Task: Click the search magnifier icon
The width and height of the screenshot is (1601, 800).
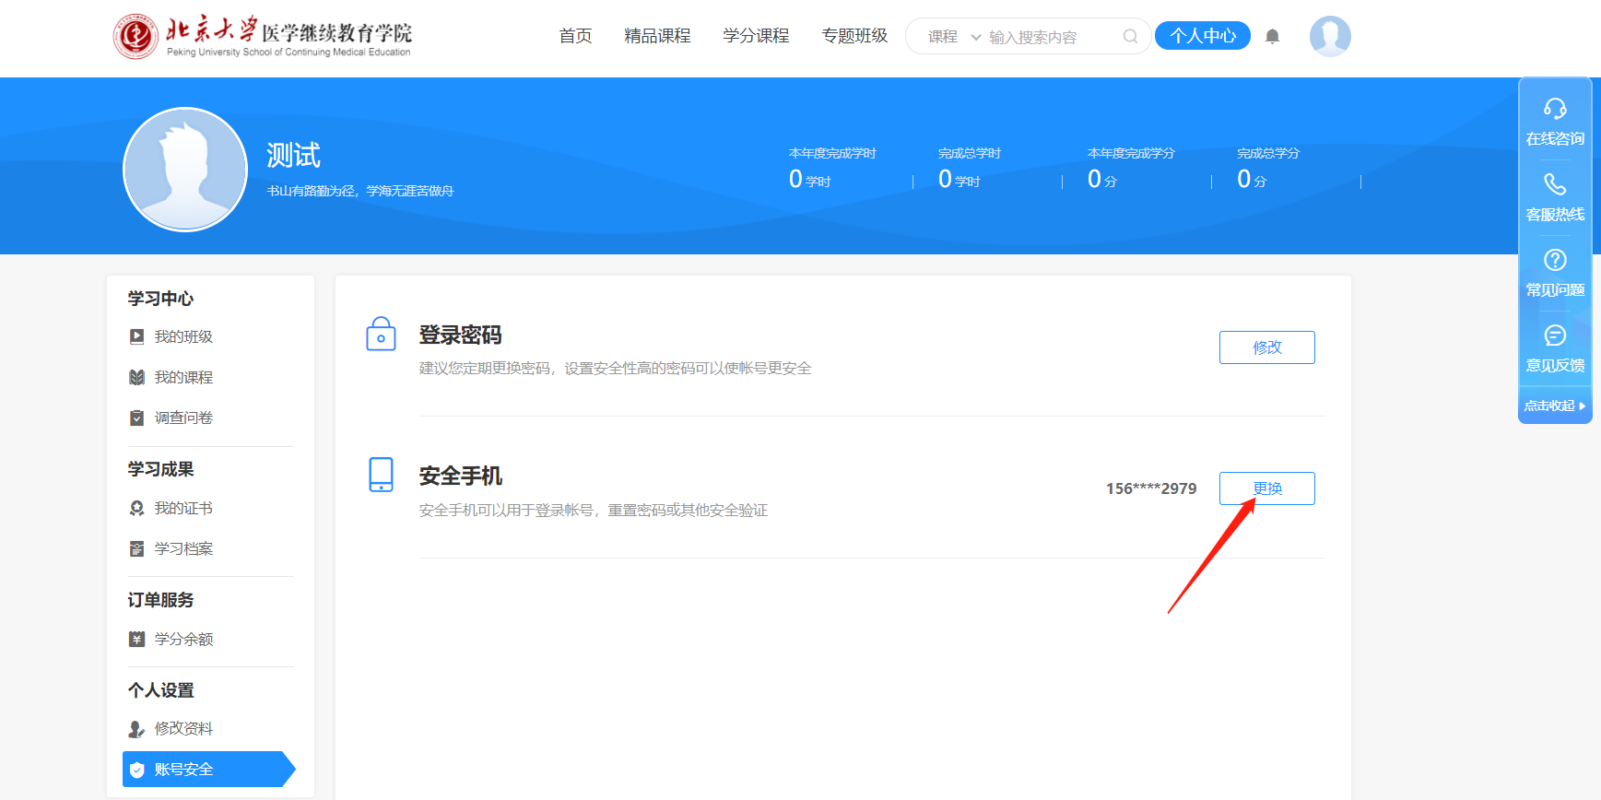Action: click(1130, 37)
